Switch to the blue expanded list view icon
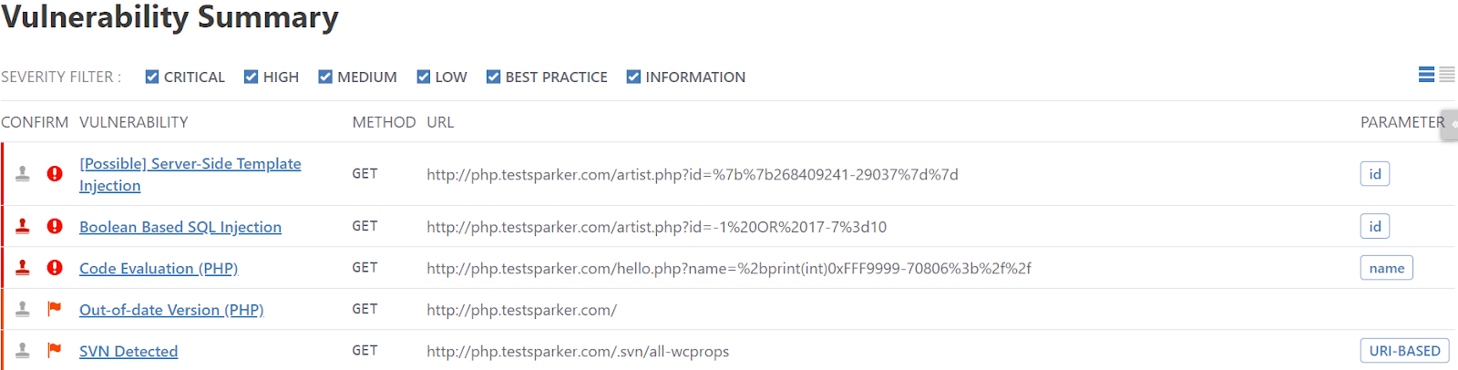This screenshot has width=1458, height=370. [1426, 75]
